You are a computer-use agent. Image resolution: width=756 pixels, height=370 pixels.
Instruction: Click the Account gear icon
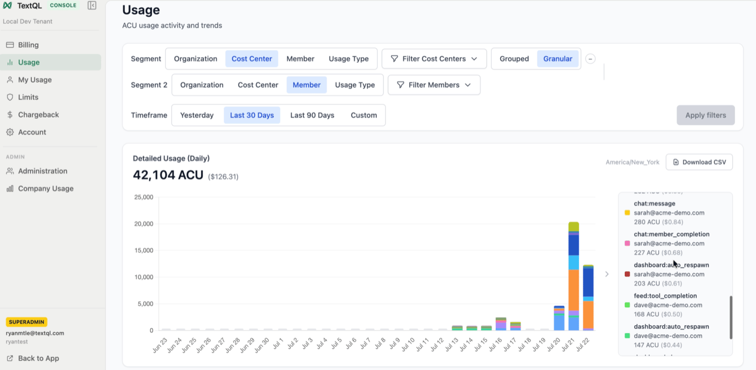[10, 132]
